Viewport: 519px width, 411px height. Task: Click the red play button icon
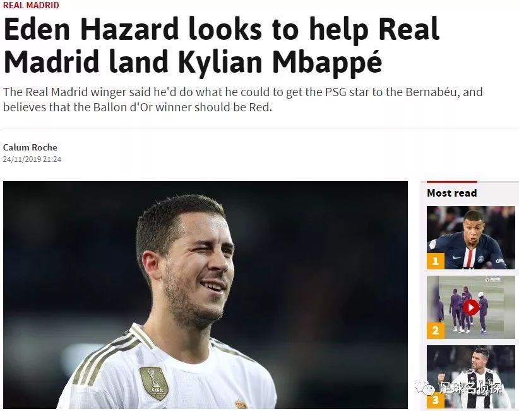[x=470, y=307]
